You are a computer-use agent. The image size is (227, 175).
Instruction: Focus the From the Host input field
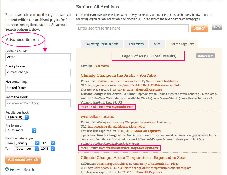pos(38,103)
